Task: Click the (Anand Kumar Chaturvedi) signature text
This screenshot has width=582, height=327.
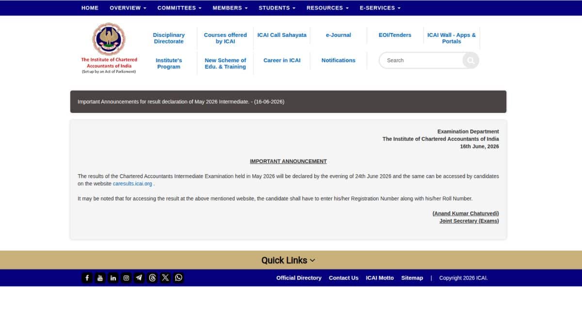Action: coord(466,213)
